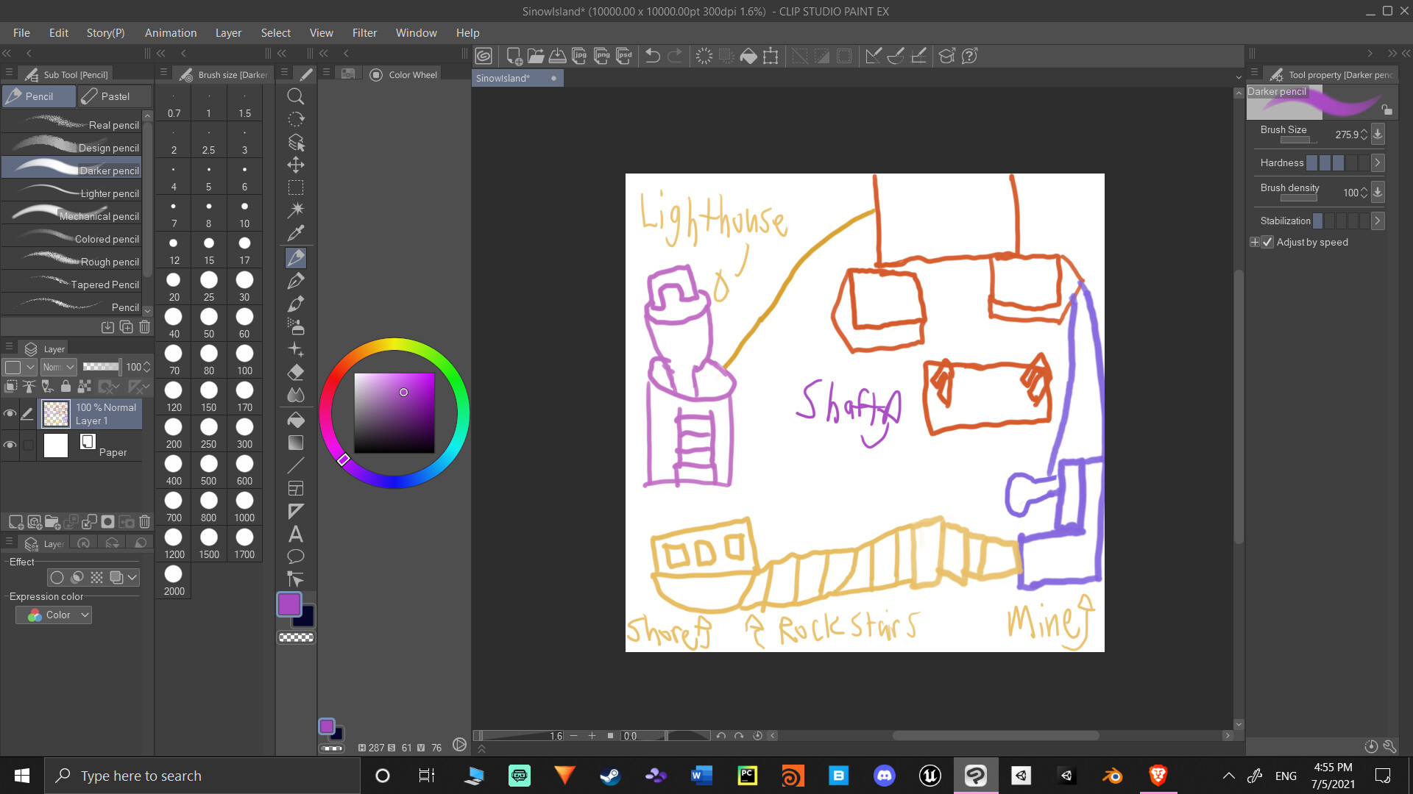The height and width of the screenshot is (794, 1413).
Task: Select transparent color swatch
Action: click(x=296, y=637)
